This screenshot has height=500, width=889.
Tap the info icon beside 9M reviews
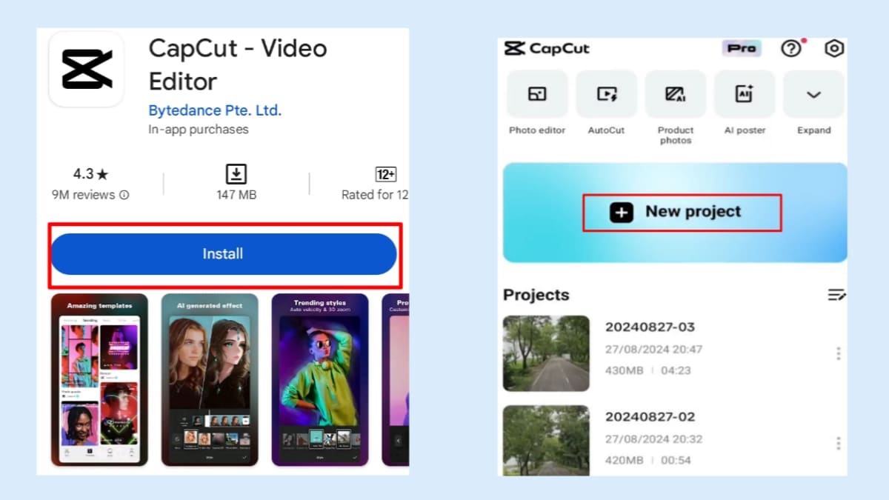coord(124,196)
